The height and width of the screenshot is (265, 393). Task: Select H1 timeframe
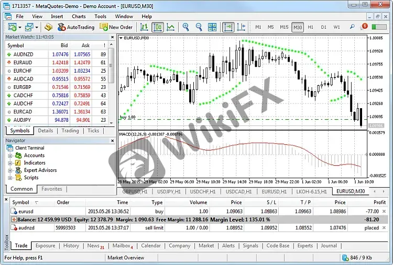coord(311,27)
